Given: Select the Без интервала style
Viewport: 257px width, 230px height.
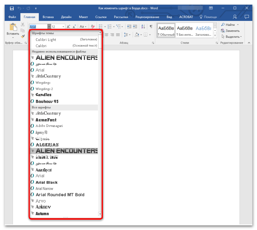Looking at the screenshot, I should pyautogui.click(x=185, y=30).
